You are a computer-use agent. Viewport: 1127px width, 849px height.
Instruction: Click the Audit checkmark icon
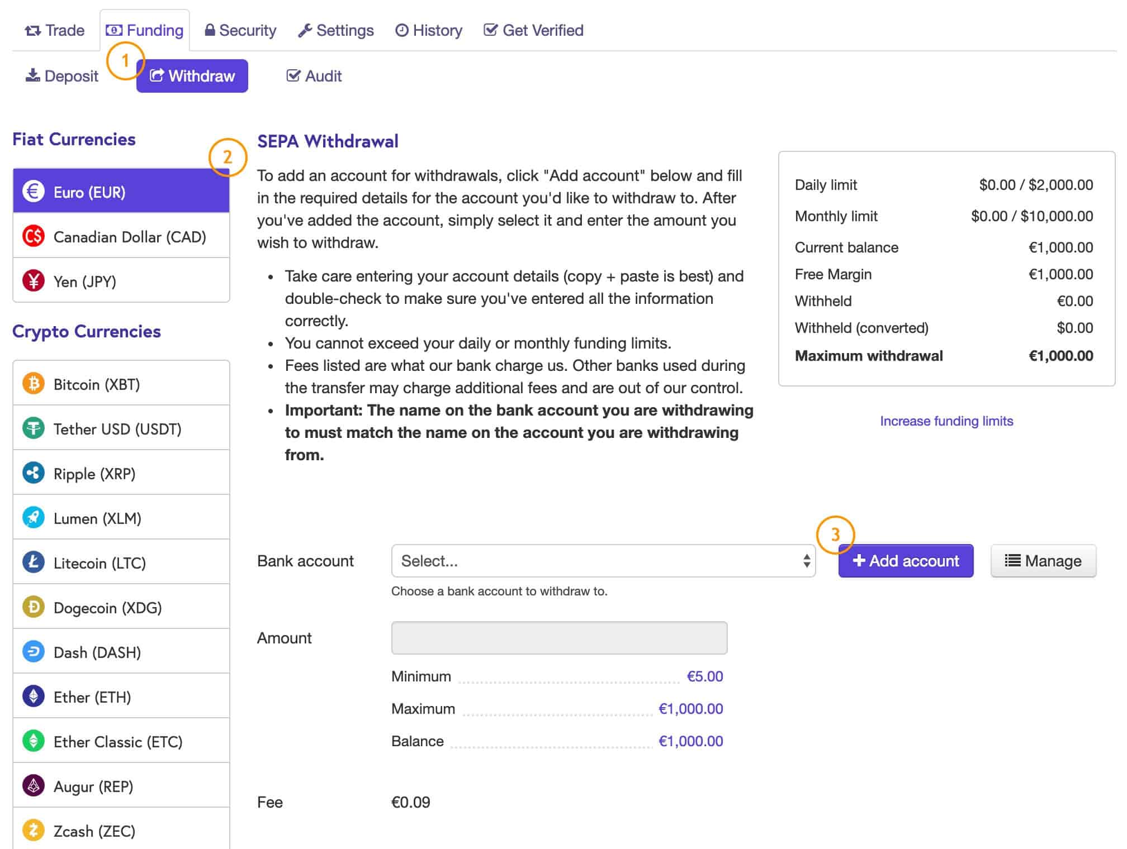click(291, 75)
